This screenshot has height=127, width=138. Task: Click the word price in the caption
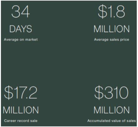tap(125, 40)
